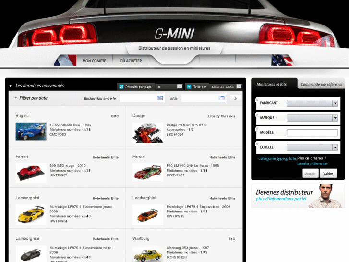This screenshot has width=349, height=262.
Task: Open the MON COMPTE menu
Action: 94,61
